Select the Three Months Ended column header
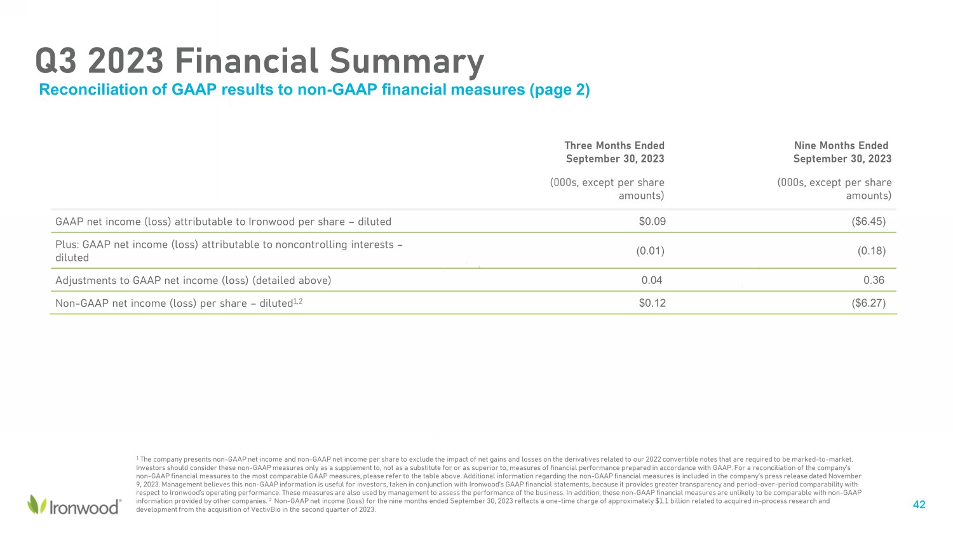This screenshot has height=536, width=953. coord(614,152)
